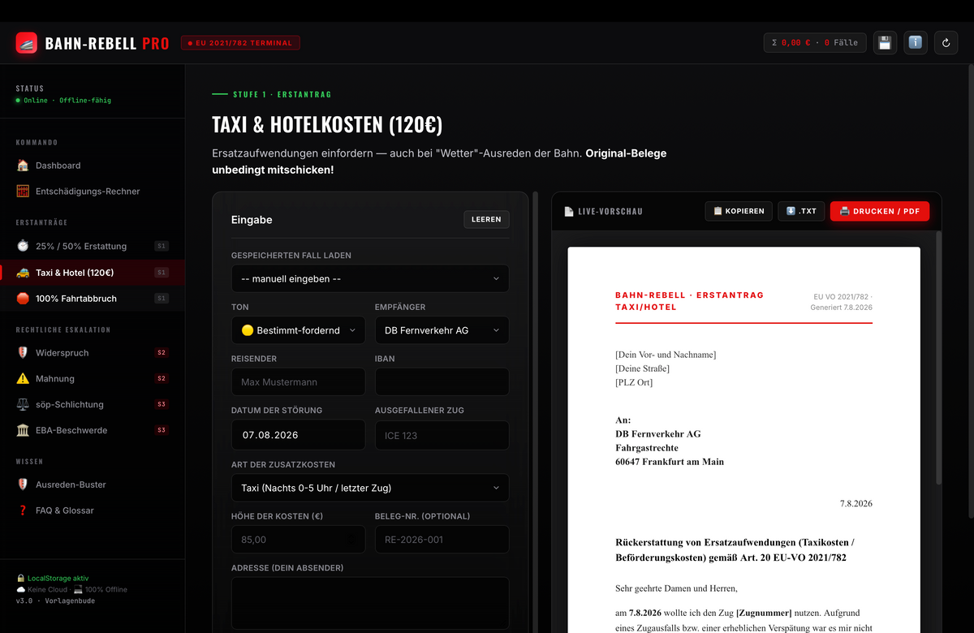The image size is (974, 633).
Task: Select 100% Fahrtabbruch menu entry
Action: coord(92,299)
